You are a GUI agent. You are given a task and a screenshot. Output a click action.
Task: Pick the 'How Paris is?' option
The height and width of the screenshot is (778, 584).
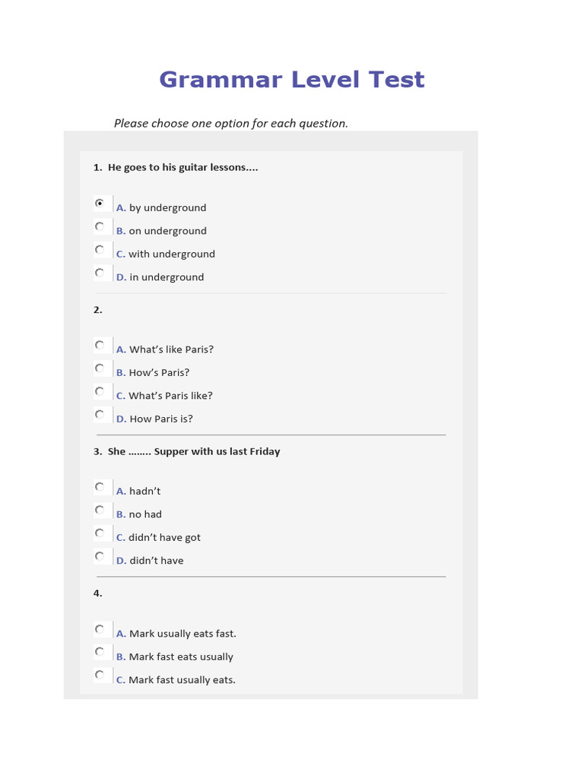click(100, 414)
